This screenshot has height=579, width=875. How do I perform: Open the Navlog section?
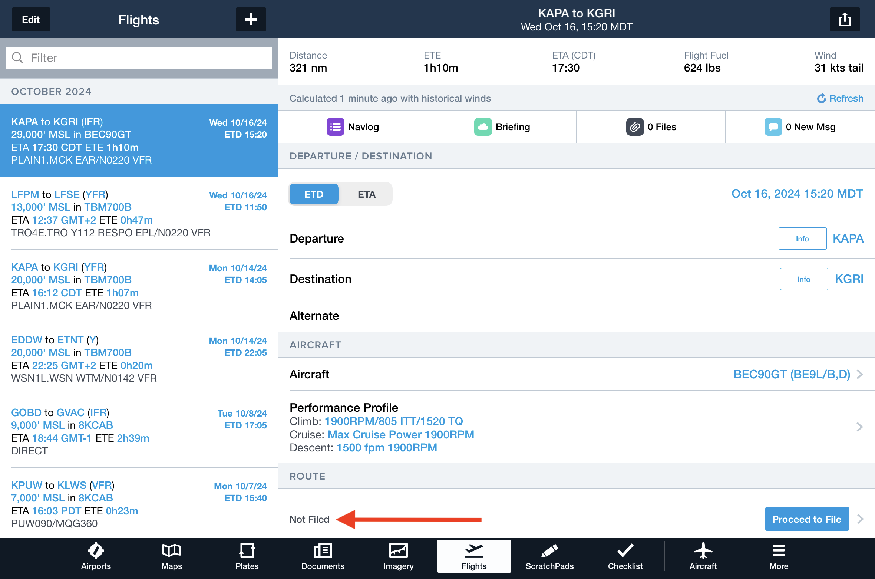pyautogui.click(x=353, y=127)
